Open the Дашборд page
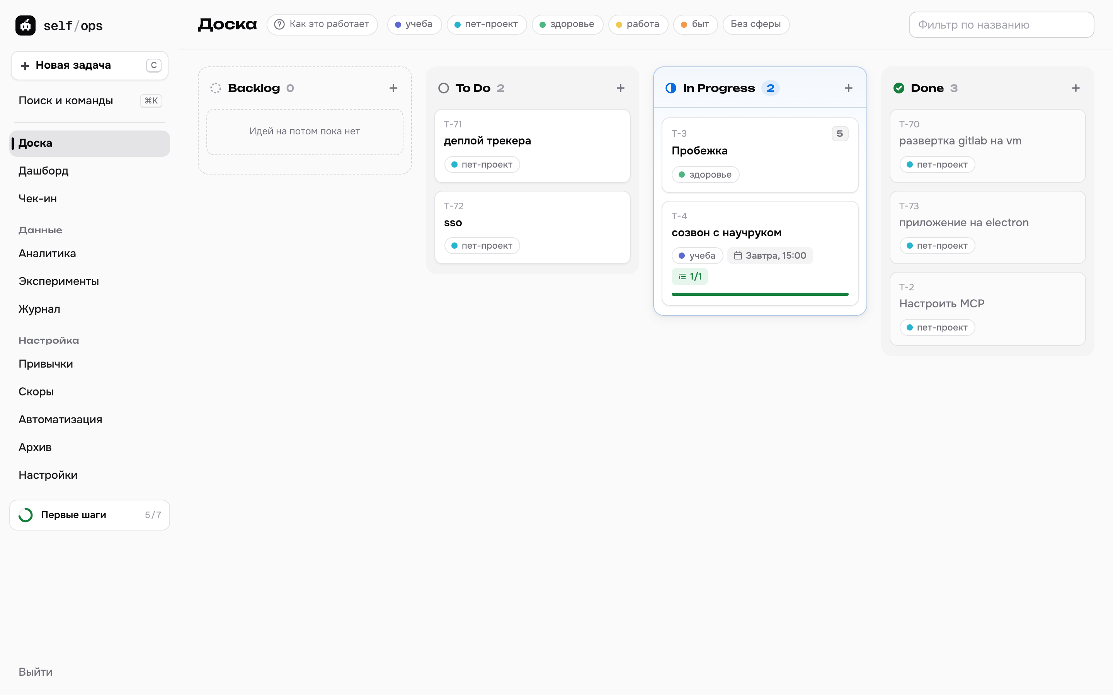The height and width of the screenshot is (695, 1113). [x=90, y=171]
